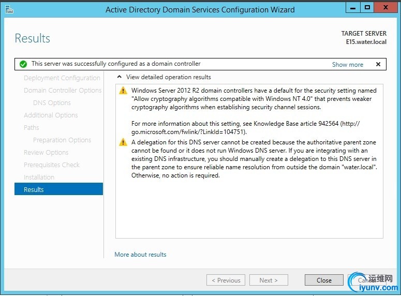
Task: Open the More about results link
Action: [140, 255]
